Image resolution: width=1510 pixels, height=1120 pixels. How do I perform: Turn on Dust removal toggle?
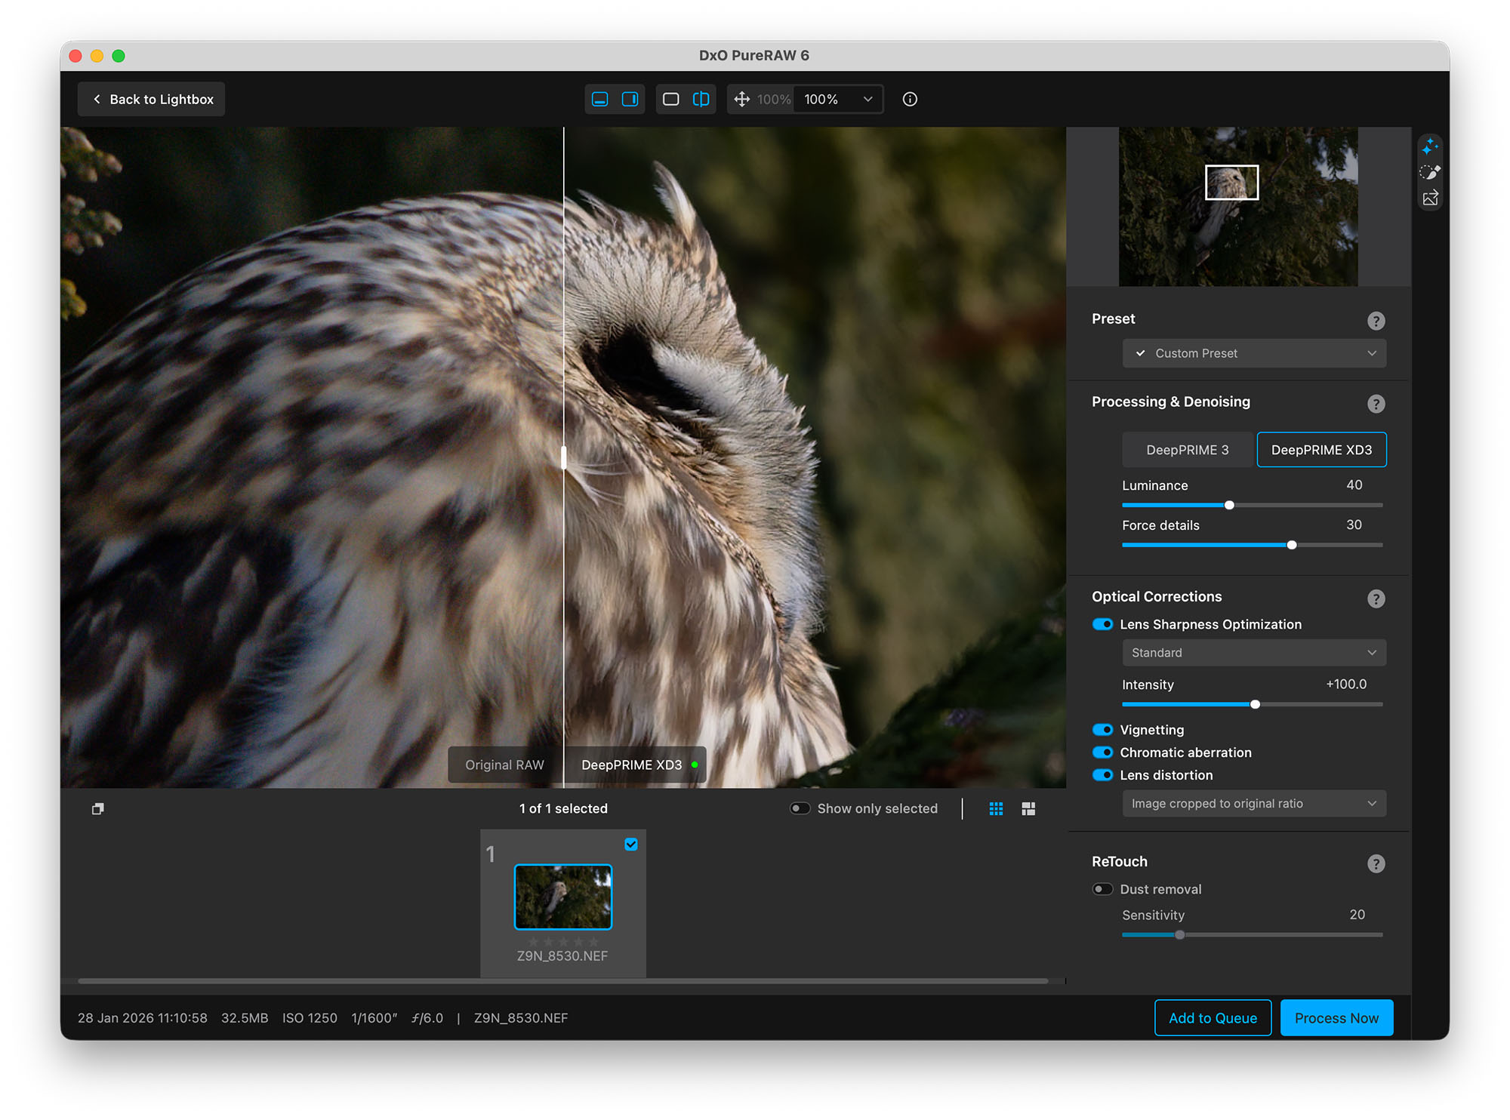[1102, 889]
